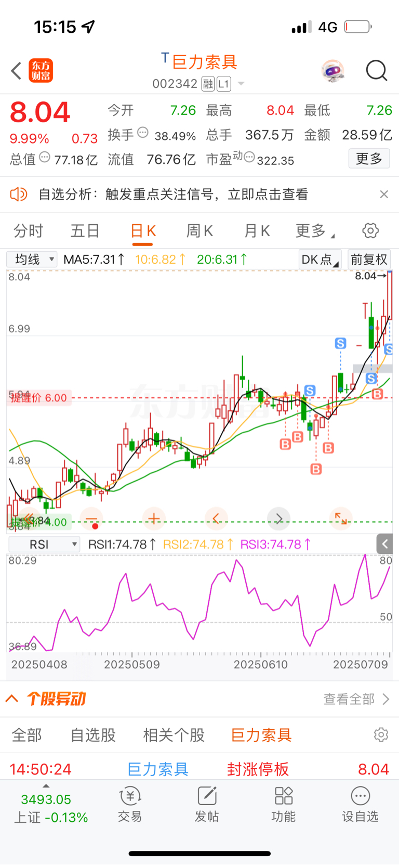The height and width of the screenshot is (865, 399).
Task: Dismiss the 自选分析 notice banner
Action: 384,195
